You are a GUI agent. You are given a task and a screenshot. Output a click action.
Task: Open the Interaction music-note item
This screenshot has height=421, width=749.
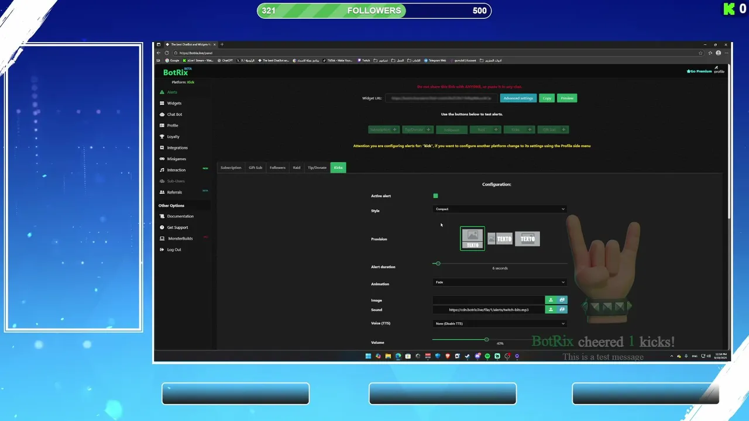pos(173,170)
